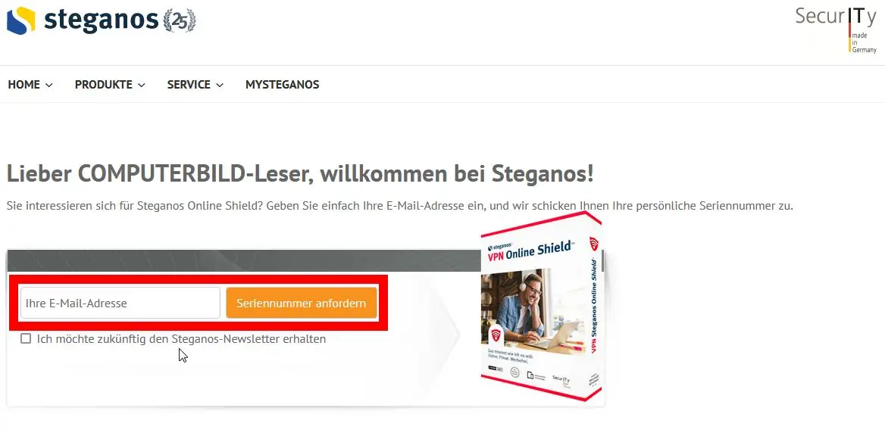Click the newsletter opt-in label text
Viewport: 885px width, 439px height.
click(181, 339)
